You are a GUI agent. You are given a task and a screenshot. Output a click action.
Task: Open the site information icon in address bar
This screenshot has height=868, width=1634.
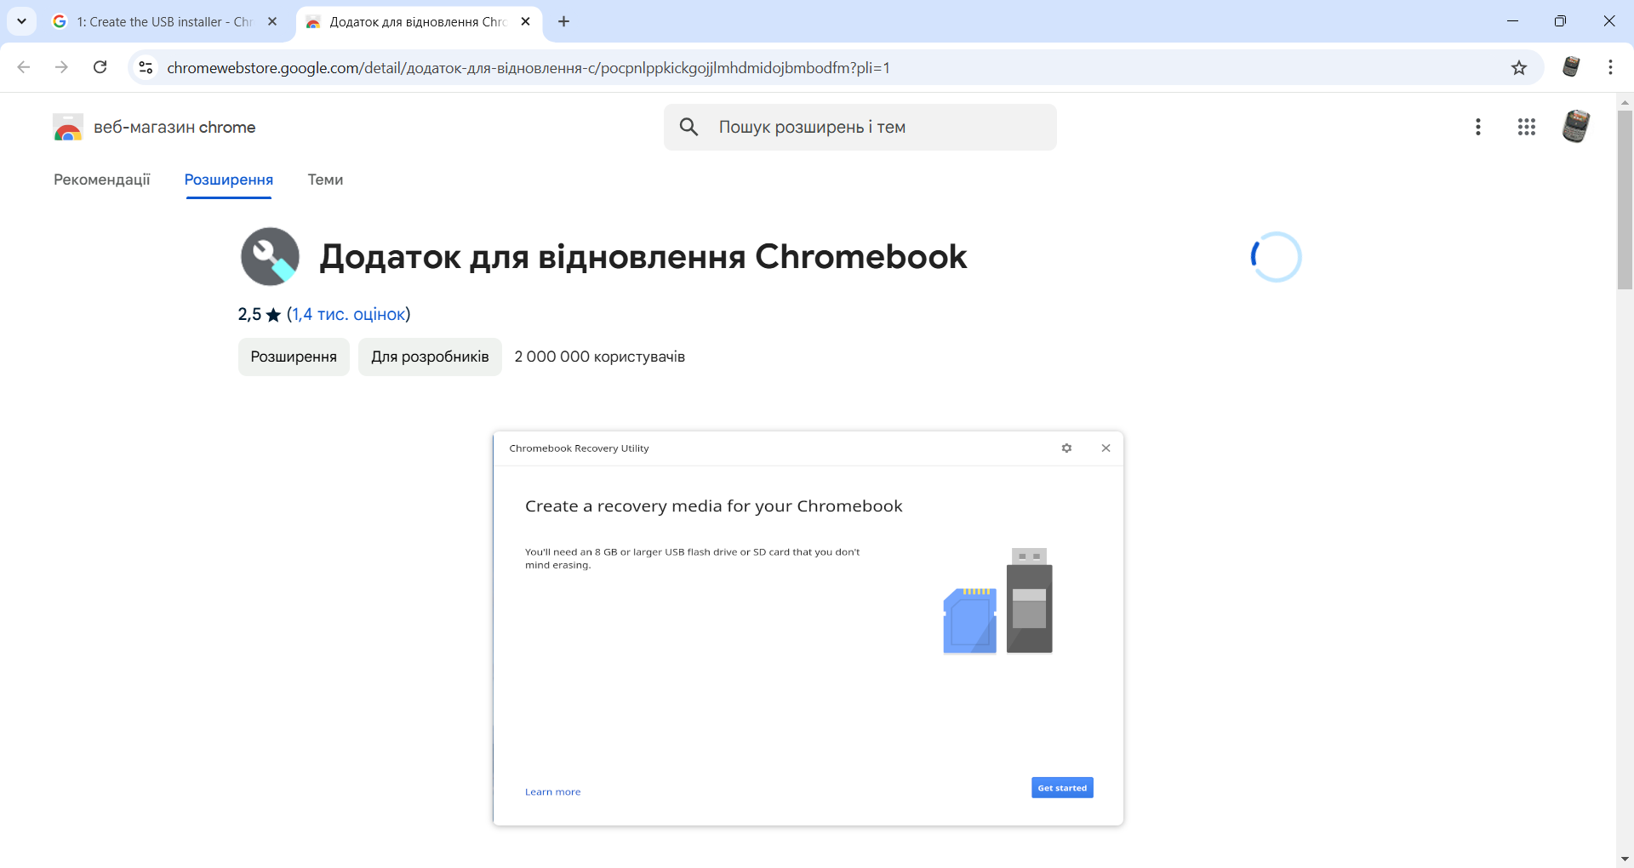[146, 67]
